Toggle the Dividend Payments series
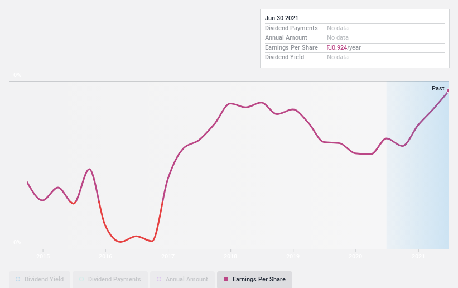The image size is (458, 288). pos(110,279)
